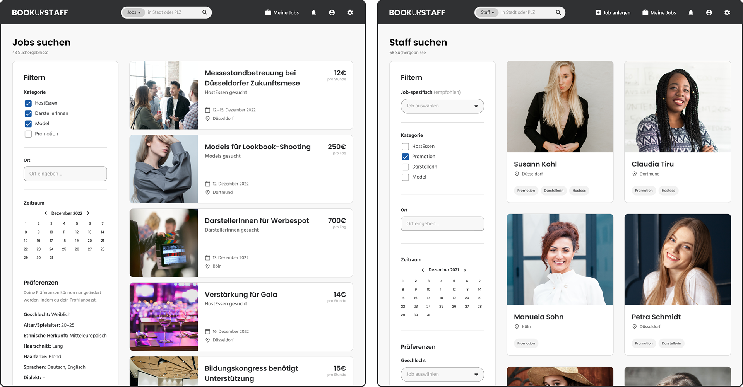Viewport: 743px width, 387px height.
Task: Select day 16 in Dezember 2022 calendar
Action: (x=38, y=240)
